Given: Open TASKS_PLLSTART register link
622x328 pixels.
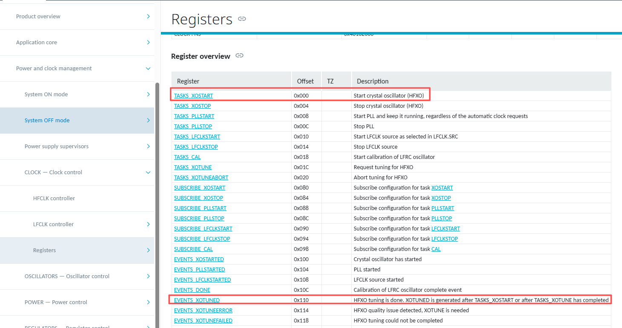Looking at the screenshot, I should click(x=194, y=116).
